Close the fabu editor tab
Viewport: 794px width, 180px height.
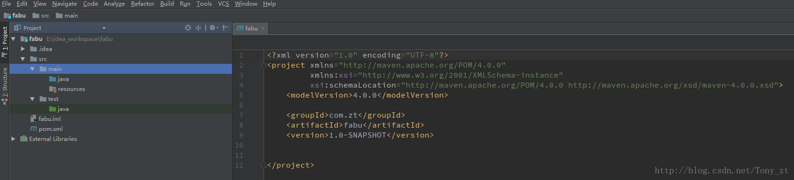point(263,29)
